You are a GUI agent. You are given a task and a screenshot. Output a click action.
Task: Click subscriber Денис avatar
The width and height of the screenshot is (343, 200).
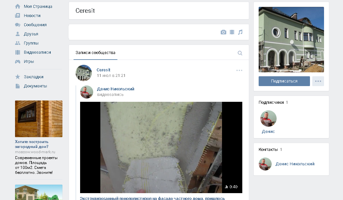click(268, 118)
